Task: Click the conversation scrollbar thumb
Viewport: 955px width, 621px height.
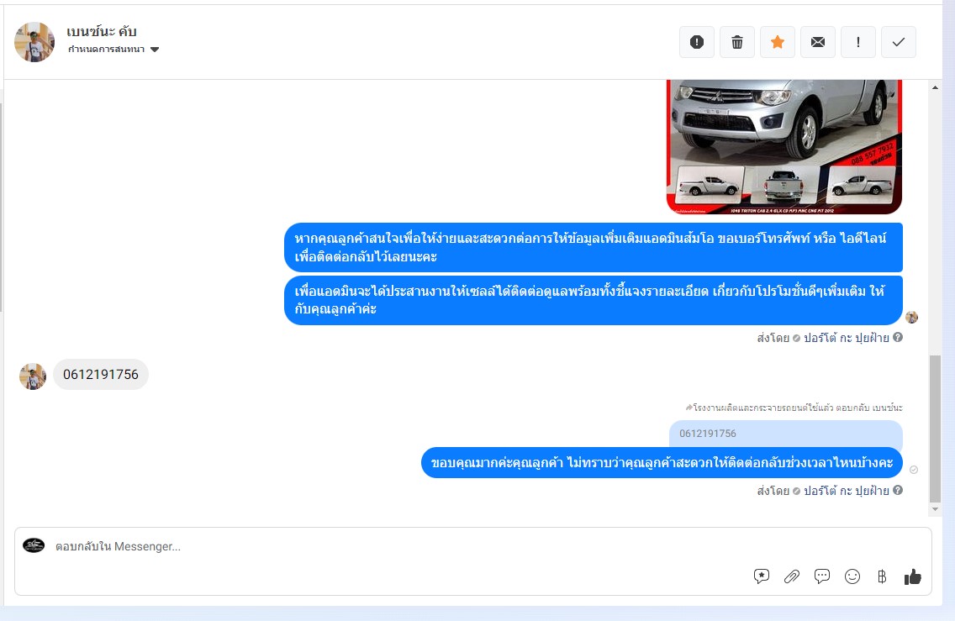Action: 935,429
